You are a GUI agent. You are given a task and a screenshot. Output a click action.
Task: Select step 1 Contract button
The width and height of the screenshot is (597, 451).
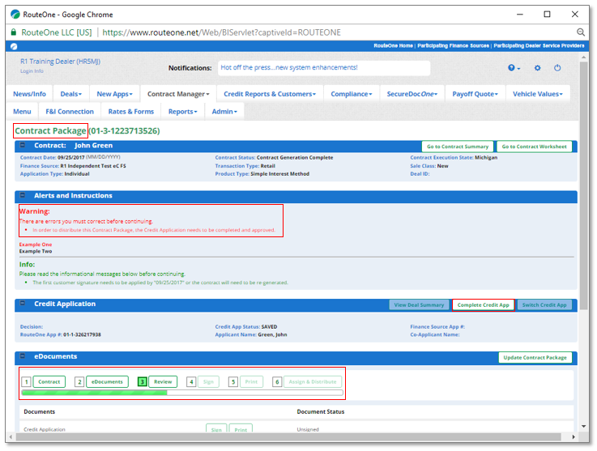[x=49, y=381]
